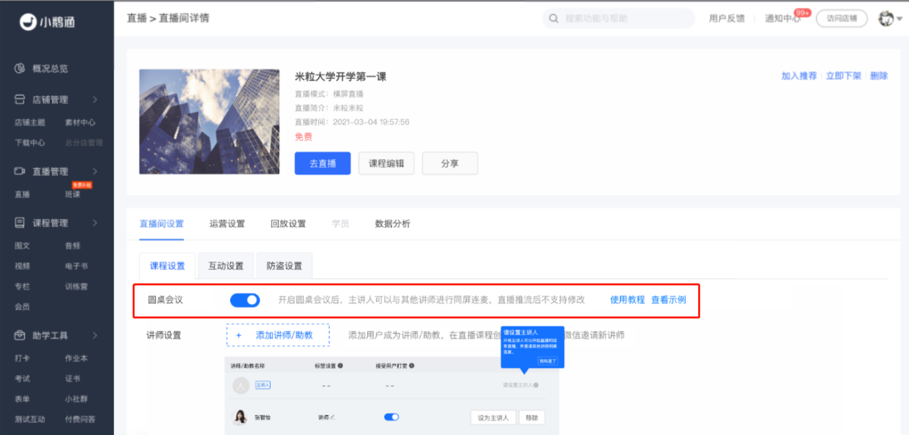Select the 课程设置 sub-tab
Screen dimensions: 909x435
167,266
